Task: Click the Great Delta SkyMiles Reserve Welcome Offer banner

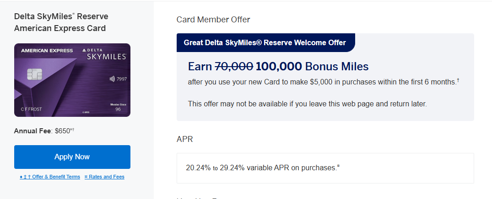Action: [265, 43]
